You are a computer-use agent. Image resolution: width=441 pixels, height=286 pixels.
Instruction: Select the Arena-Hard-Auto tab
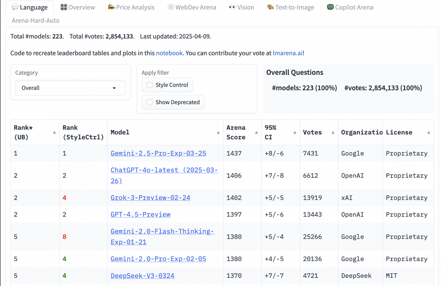click(x=36, y=20)
